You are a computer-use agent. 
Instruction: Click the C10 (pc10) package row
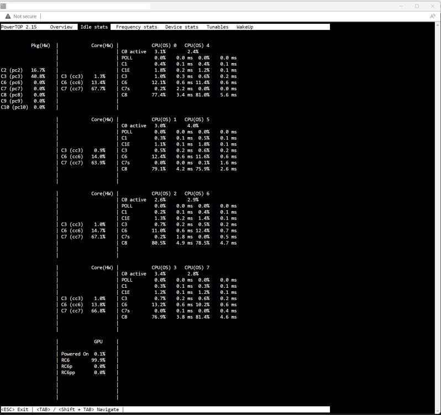tap(23, 107)
